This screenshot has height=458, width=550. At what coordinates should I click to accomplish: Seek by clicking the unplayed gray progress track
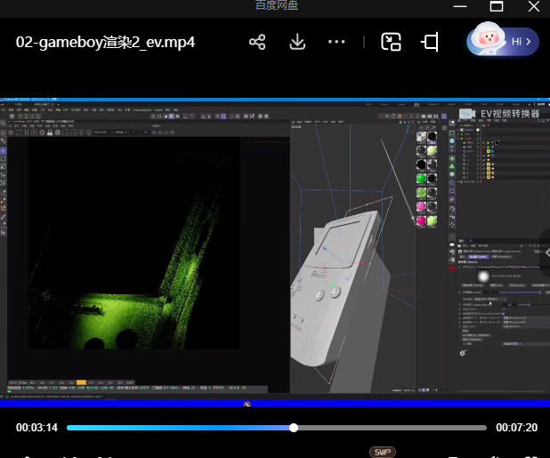coord(392,428)
